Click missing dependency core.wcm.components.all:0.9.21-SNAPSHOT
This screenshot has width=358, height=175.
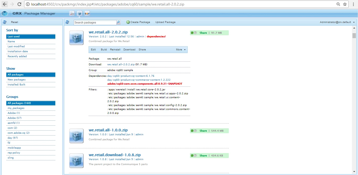point(145,84)
